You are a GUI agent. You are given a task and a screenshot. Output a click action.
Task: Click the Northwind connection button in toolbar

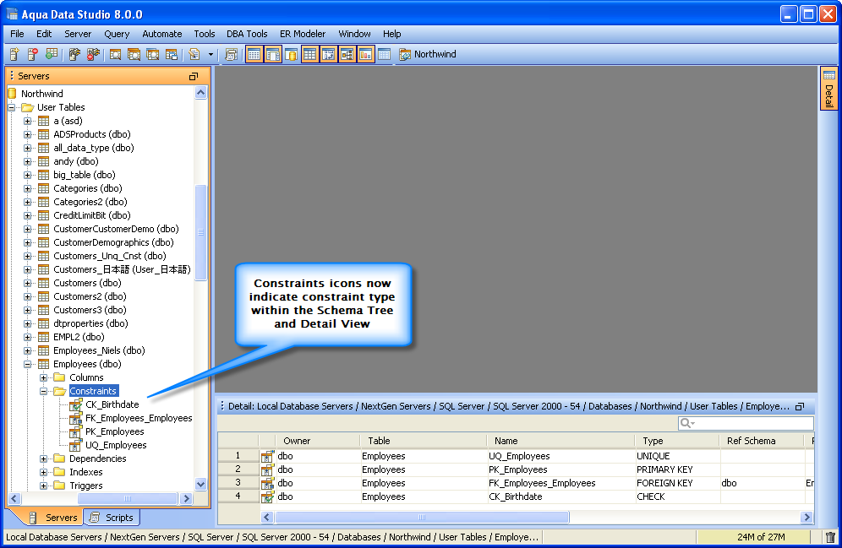[x=428, y=54]
